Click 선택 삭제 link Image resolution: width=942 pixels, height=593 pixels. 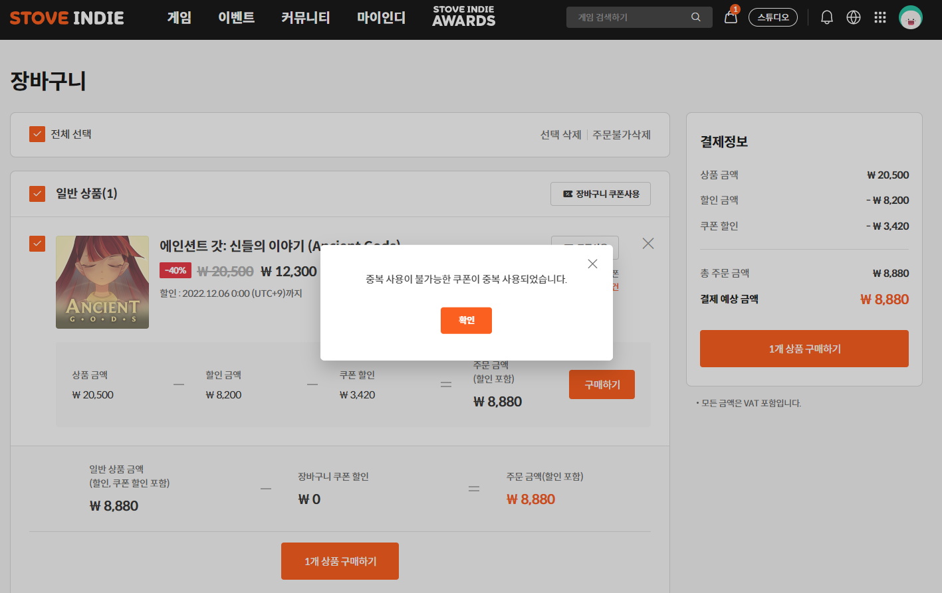coord(560,135)
